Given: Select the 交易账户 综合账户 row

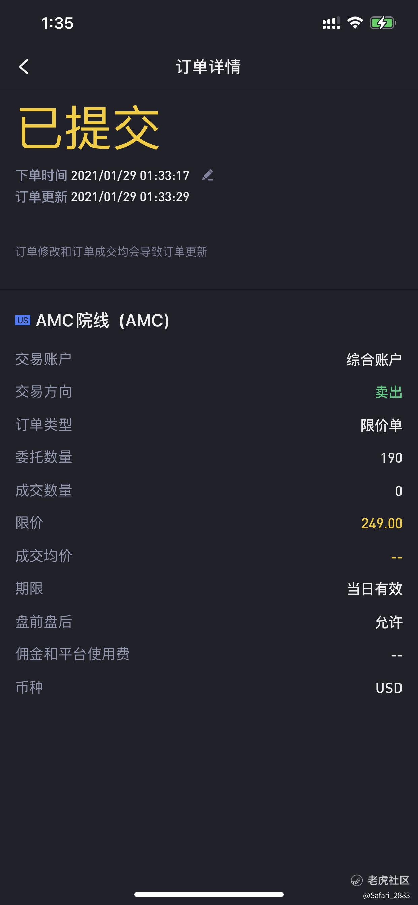Looking at the screenshot, I should click(x=209, y=359).
